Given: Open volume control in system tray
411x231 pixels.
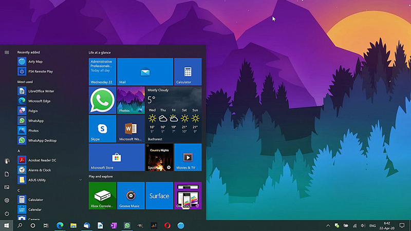Looking at the screenshot, I should click(363, 225).
